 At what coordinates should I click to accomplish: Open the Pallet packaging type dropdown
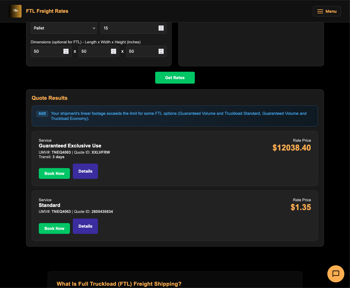[64, 28]
